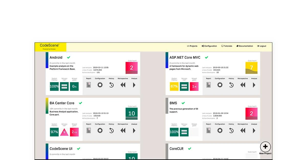Click the CodeScene logo
Image resolution: width=307 pixels, height=160 pixels.
(50, 46)
